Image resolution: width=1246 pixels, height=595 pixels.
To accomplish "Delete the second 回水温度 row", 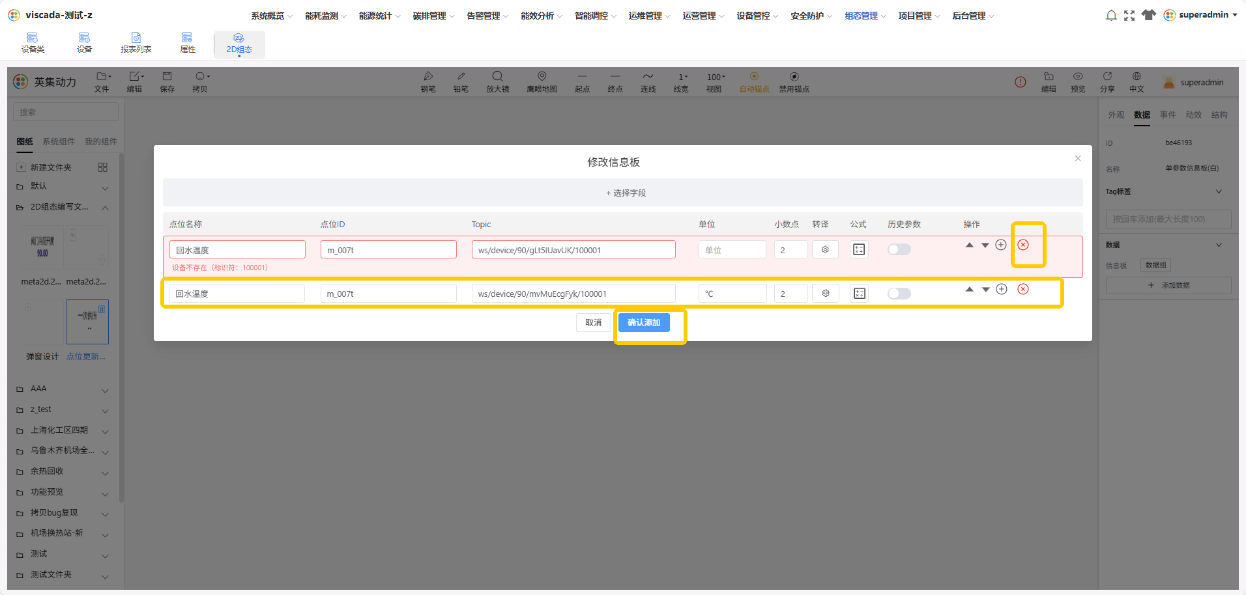I will pyautogui.click(x=1023, y=289).
